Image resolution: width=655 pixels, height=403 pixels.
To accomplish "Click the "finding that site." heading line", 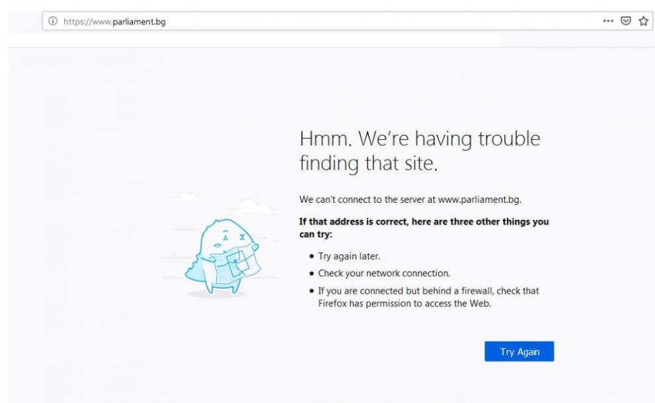I will coord(368,163).
